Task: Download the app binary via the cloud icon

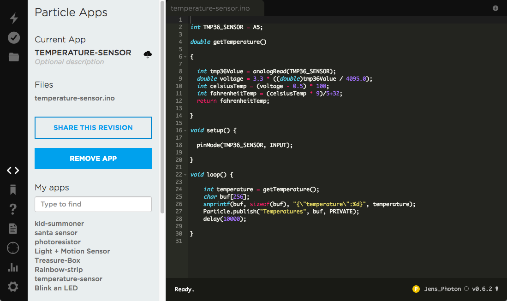Action: coord(148,54)
